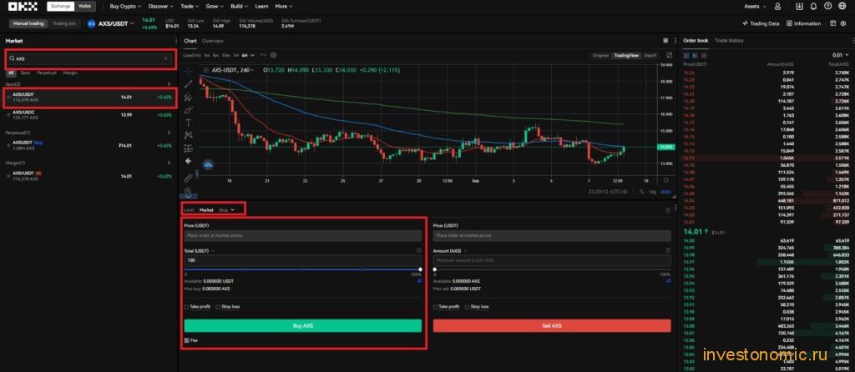Open the Trade menu
The image size is (855, 372).
pos(190,7)
